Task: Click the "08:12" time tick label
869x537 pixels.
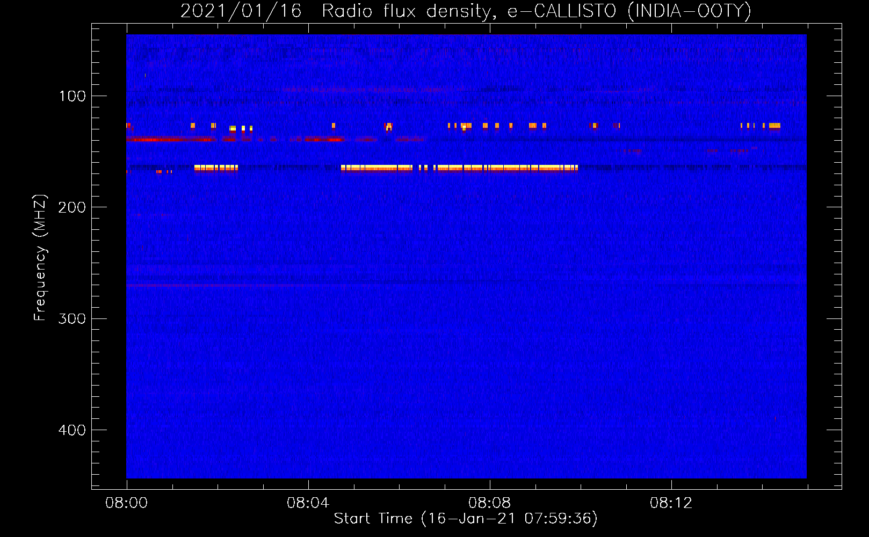Action: tap(671, 503)
